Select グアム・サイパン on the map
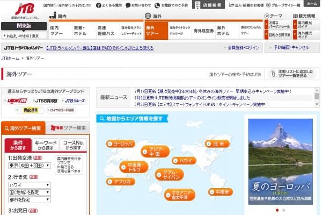This screenshot has width=322, height=215. click(x=169, y=175)
